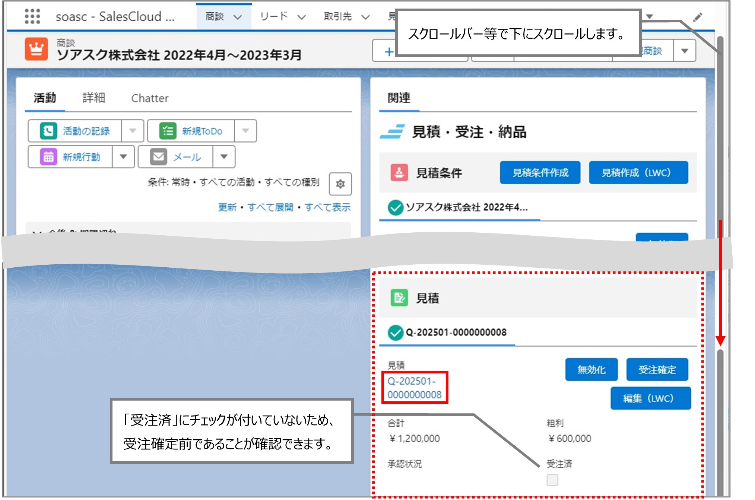Screen dimensions: 755x500
Task: Open quote link Q-202501-0000000008
Action: [x=414, y=388]
